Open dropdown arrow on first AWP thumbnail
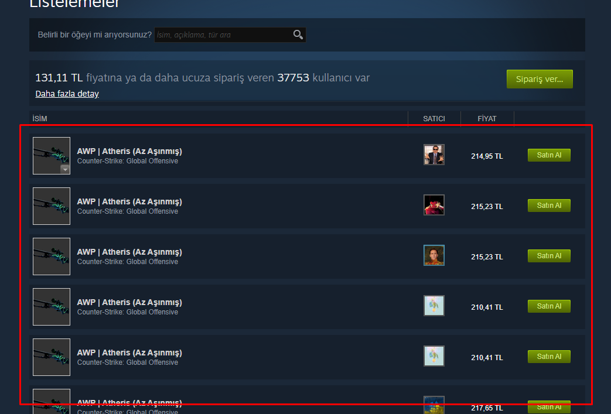Image resolution: width=611 pixels, height=414 pixels. (x=65, y=169)
